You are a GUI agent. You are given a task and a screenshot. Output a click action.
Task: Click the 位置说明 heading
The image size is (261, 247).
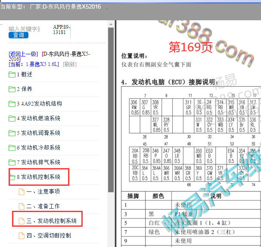(134, 56)
